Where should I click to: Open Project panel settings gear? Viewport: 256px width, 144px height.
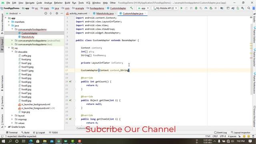coord(57,13)
